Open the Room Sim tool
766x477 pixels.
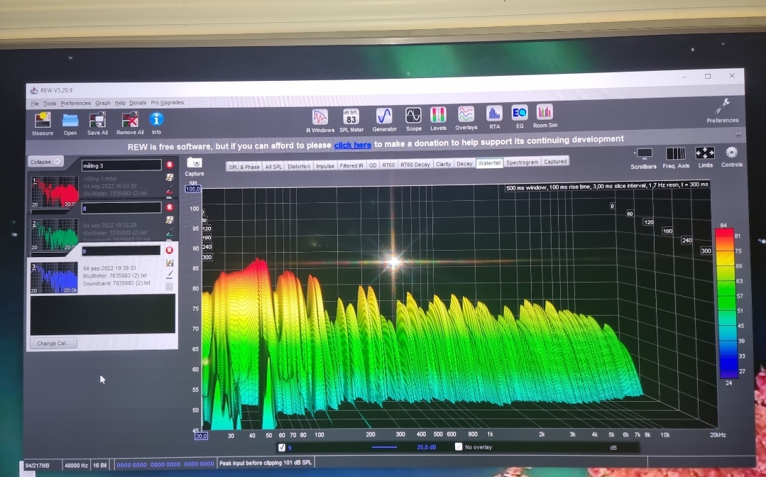545,112
